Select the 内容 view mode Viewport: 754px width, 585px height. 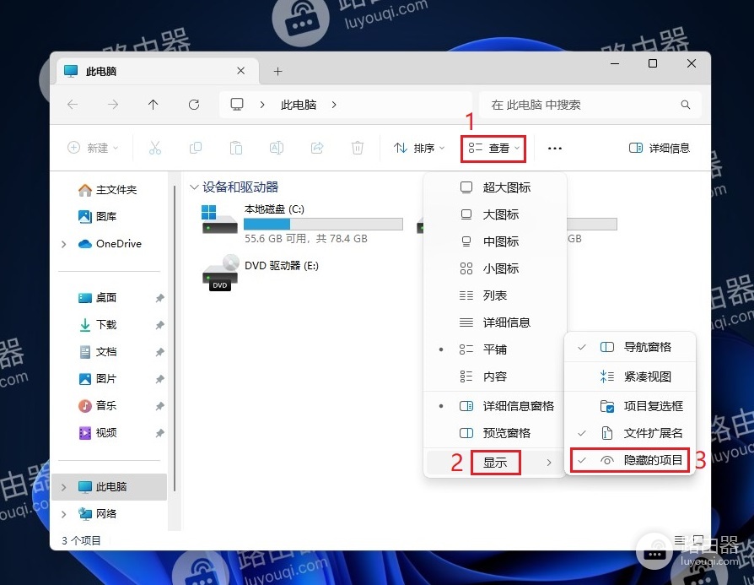[495, 376]
